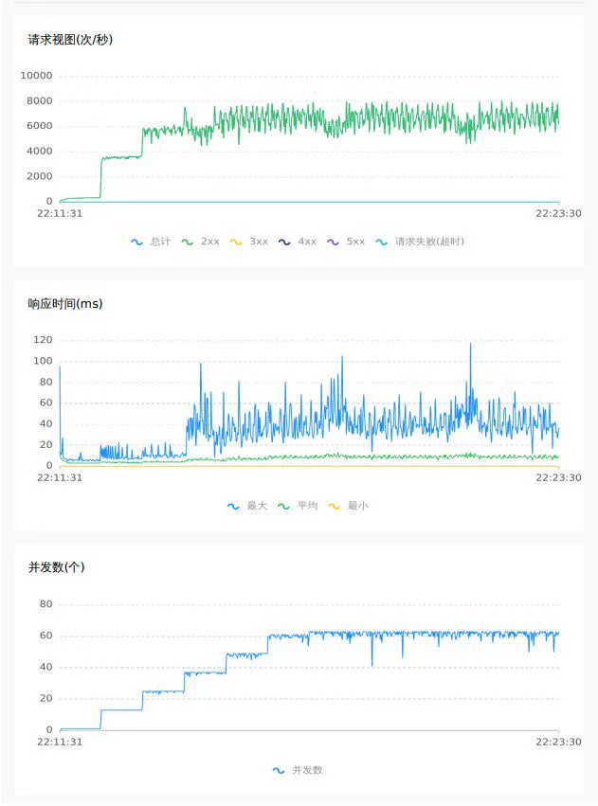Select the 响应时间(ms) chart title
The width and height of the screenshot is (598, 806).
(x=65, y=304)
